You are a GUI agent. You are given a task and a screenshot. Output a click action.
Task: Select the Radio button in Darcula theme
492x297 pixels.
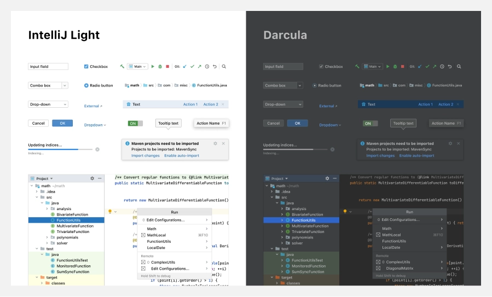tap(314, 85)
